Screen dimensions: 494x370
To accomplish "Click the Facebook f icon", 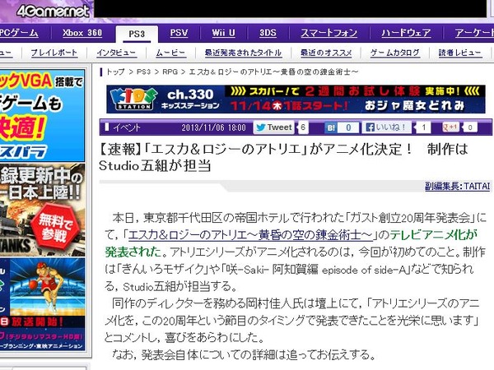I will pyautogui.click(x=370, y=127).
